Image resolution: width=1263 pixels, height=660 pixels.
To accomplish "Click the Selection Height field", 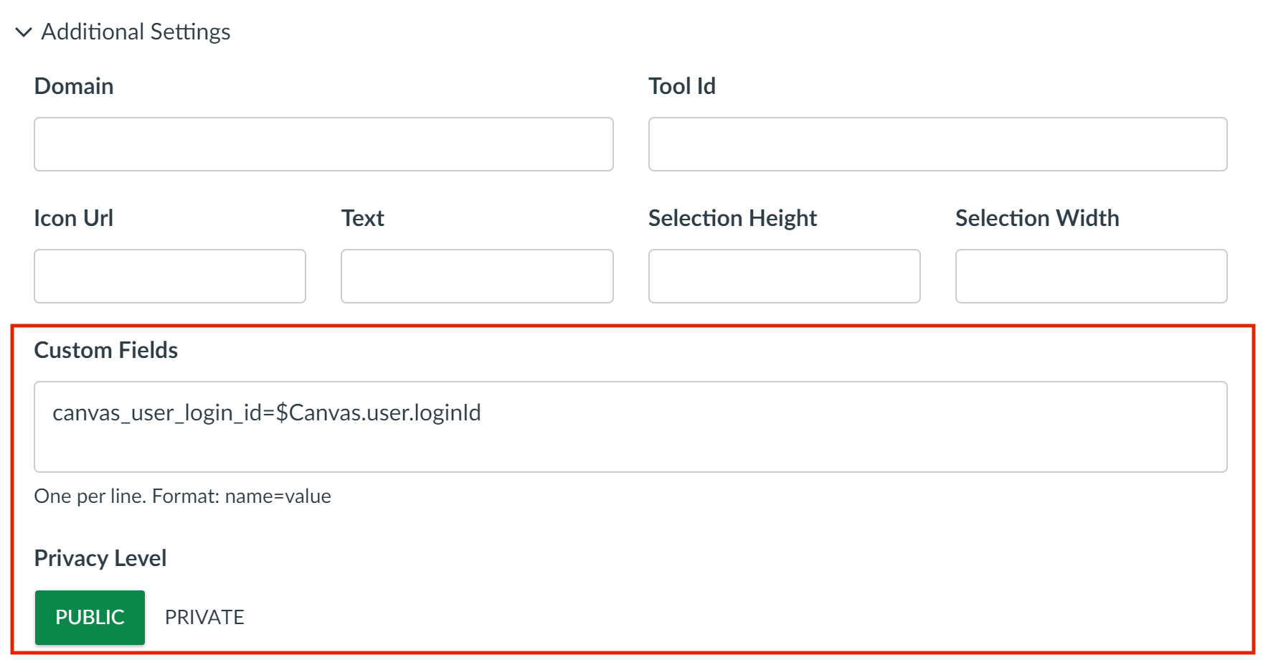I will [784, 276].
